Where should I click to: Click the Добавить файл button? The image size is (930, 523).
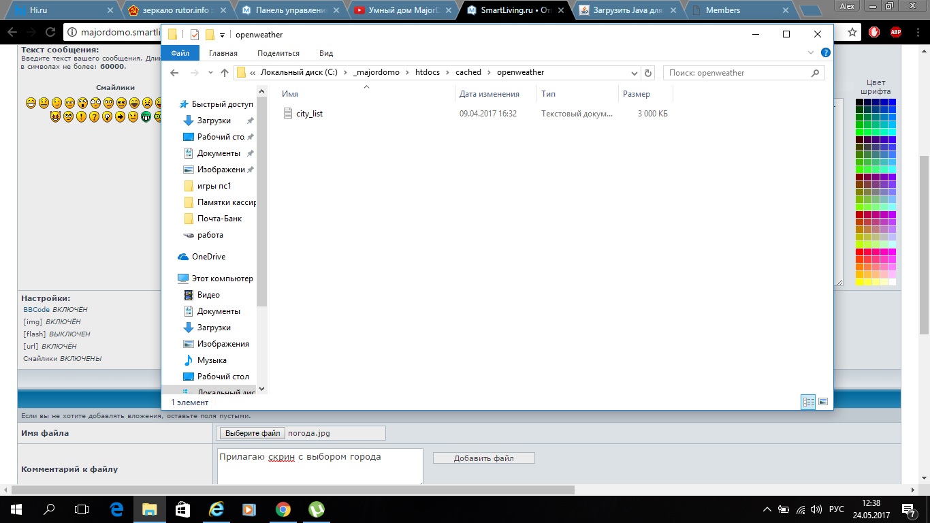484,458
